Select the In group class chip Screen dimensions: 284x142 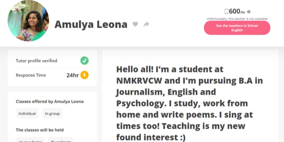tap(52, 114)
